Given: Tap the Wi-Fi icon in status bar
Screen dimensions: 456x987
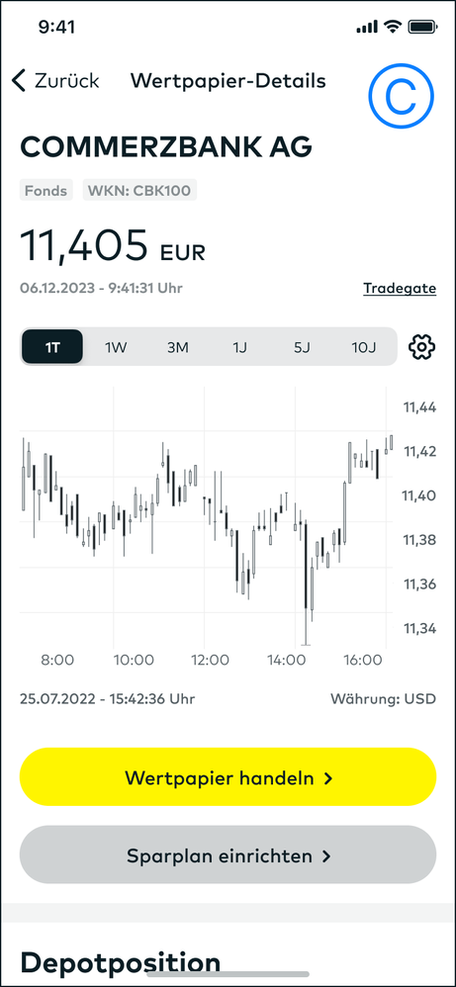Looking at the screenshot, I should [394, 27].
